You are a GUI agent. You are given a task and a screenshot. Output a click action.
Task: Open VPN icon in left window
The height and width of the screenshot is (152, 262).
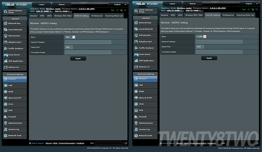pyautogui.click(x=6, y=110)
